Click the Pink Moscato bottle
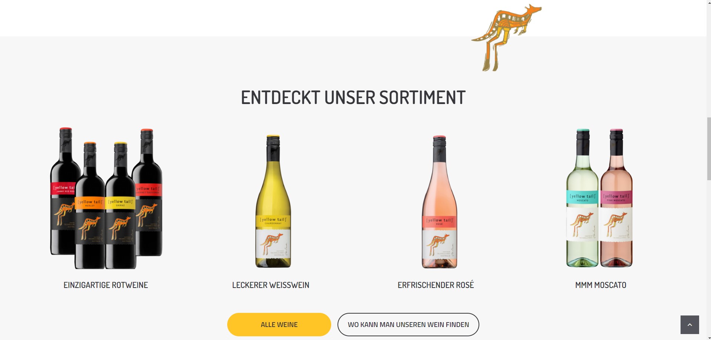The width and height of the screenshot is (711, 340). (616, 198)
